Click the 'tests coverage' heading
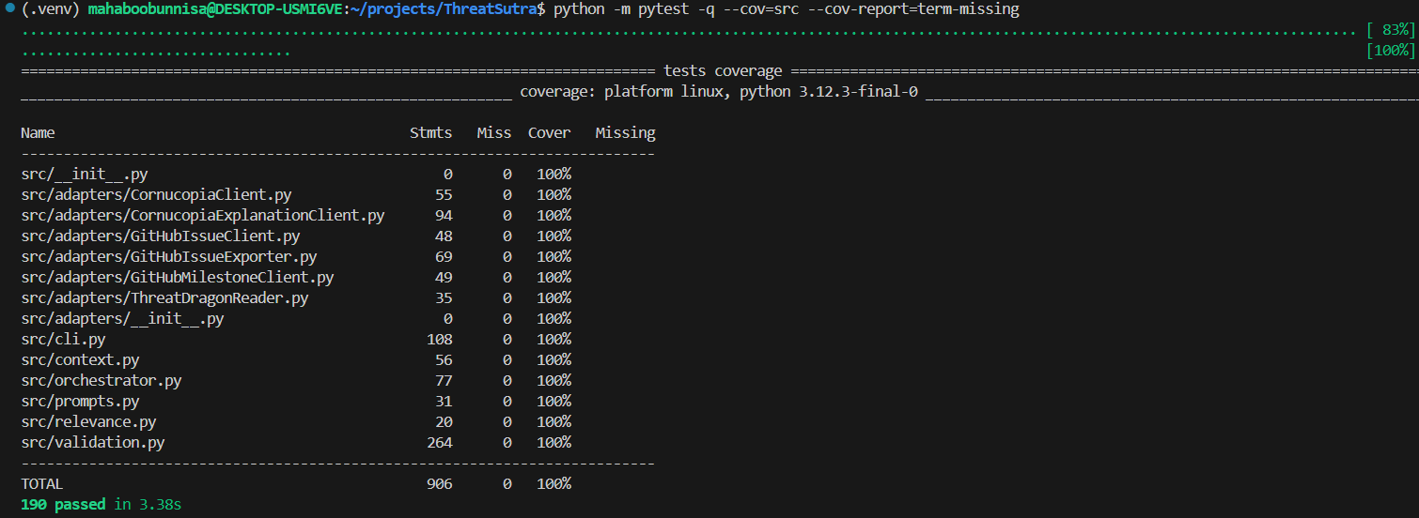 point(723,71)
